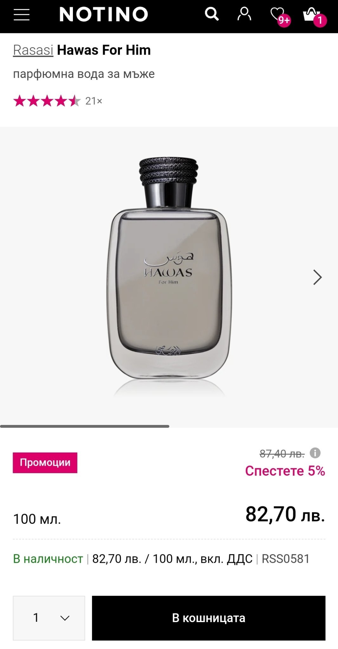
Task: Click the quantity dropdown chevron
Action: pos(65,618)
